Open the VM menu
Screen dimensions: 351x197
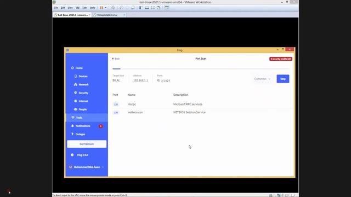[x=77, y=8]
